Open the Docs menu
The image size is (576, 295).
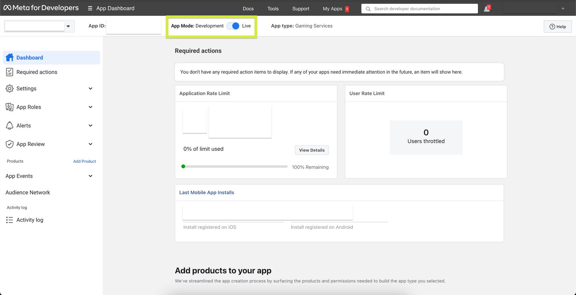[248, 9]
